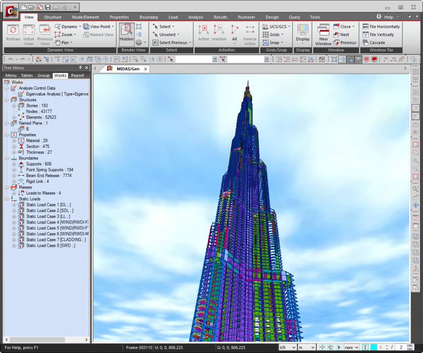The image size is (423, 353).
Task: Switch to the Group tree tab
Action: tap(44, 75)
